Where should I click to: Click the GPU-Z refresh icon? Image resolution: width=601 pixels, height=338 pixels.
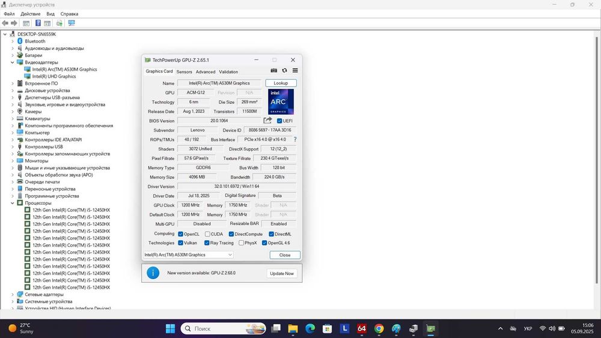[284, 70]
